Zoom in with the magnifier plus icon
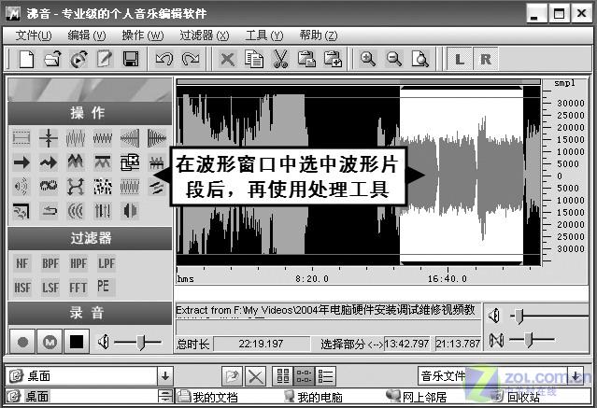This screenshot has height=408, width=597. click(368, 59)
